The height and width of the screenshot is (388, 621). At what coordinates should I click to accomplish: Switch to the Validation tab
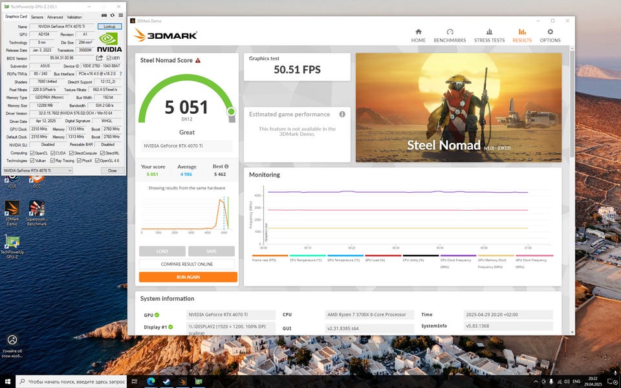(74, 17)
